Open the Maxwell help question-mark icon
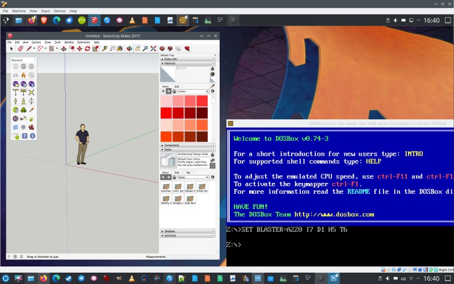454x284 pixels. coord(24,136)
